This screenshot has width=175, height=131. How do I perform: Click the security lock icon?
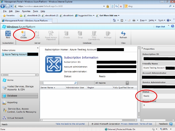click(x=108, y=6)
